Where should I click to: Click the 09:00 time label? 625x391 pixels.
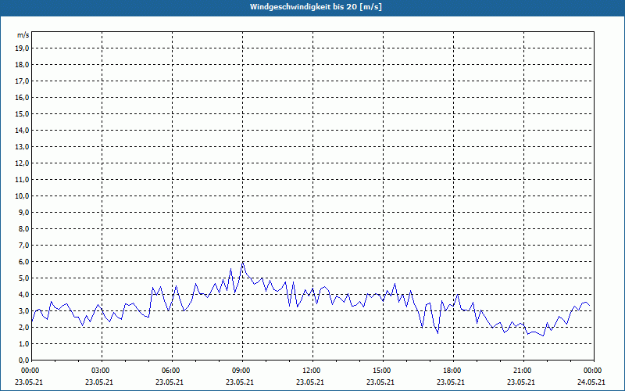[241, 371]
